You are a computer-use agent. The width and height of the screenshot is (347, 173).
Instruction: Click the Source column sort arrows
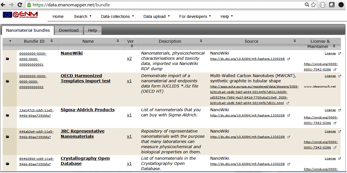tap(295, 41)
